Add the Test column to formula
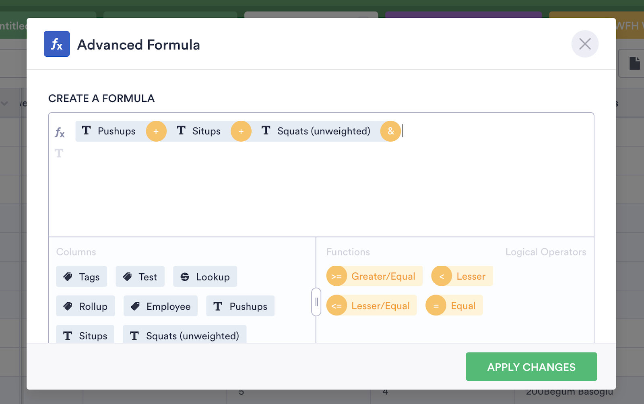This screenshot has height=404, width=644. (140, 277)
